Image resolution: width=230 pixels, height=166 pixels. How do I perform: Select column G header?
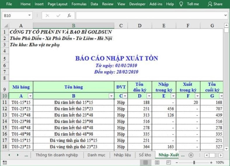(x=212, y=26)
